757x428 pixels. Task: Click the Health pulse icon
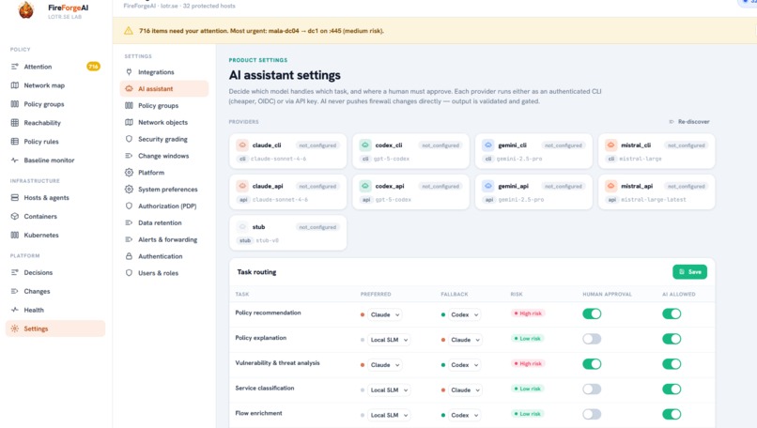[x=14, y=310]
